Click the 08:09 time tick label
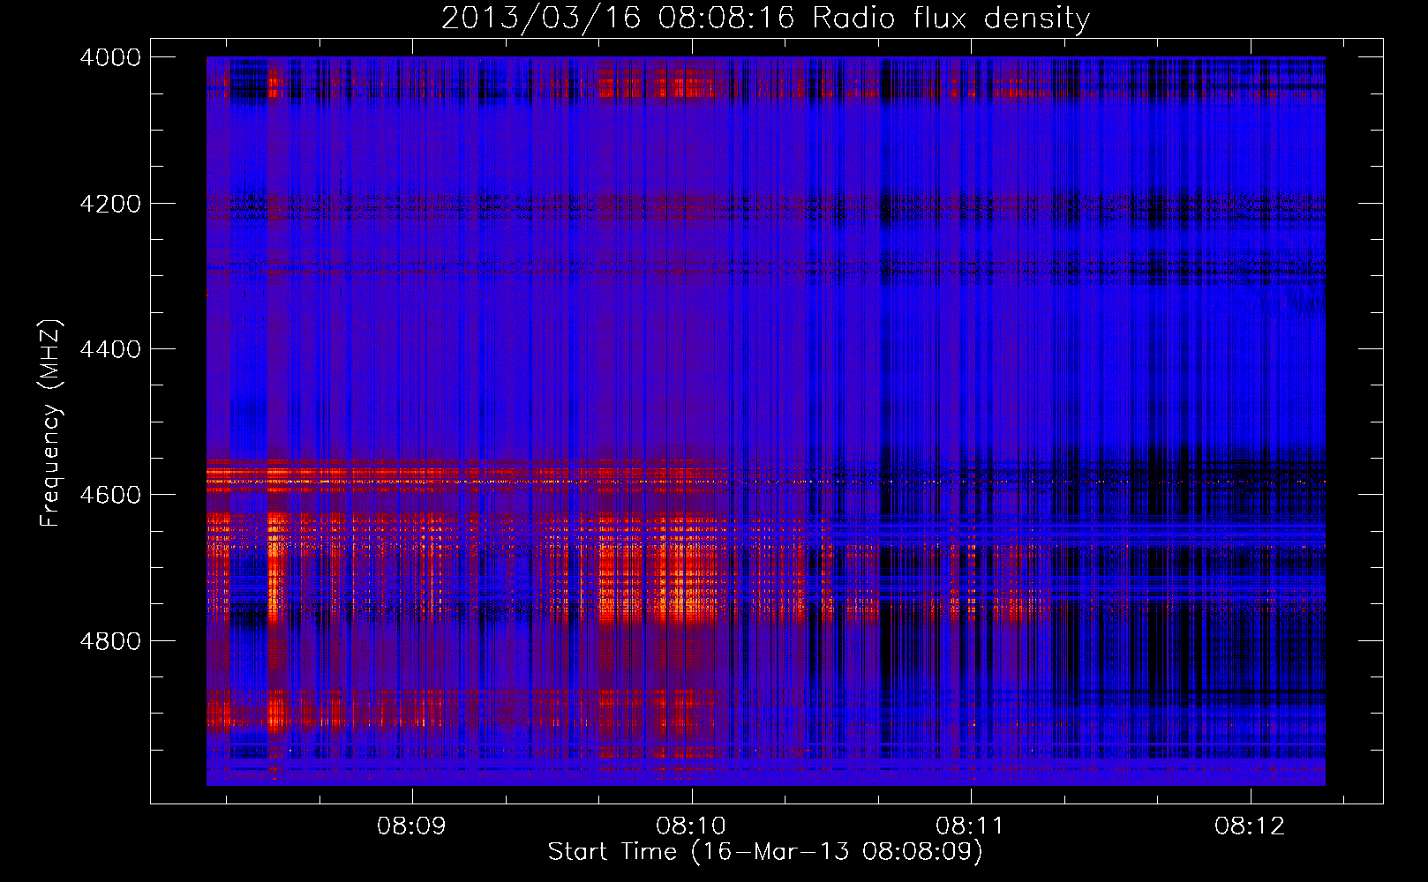Screen dimensions: 1428x882 [412, 826]
